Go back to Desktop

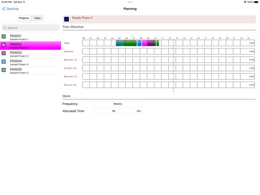point(11,9)
